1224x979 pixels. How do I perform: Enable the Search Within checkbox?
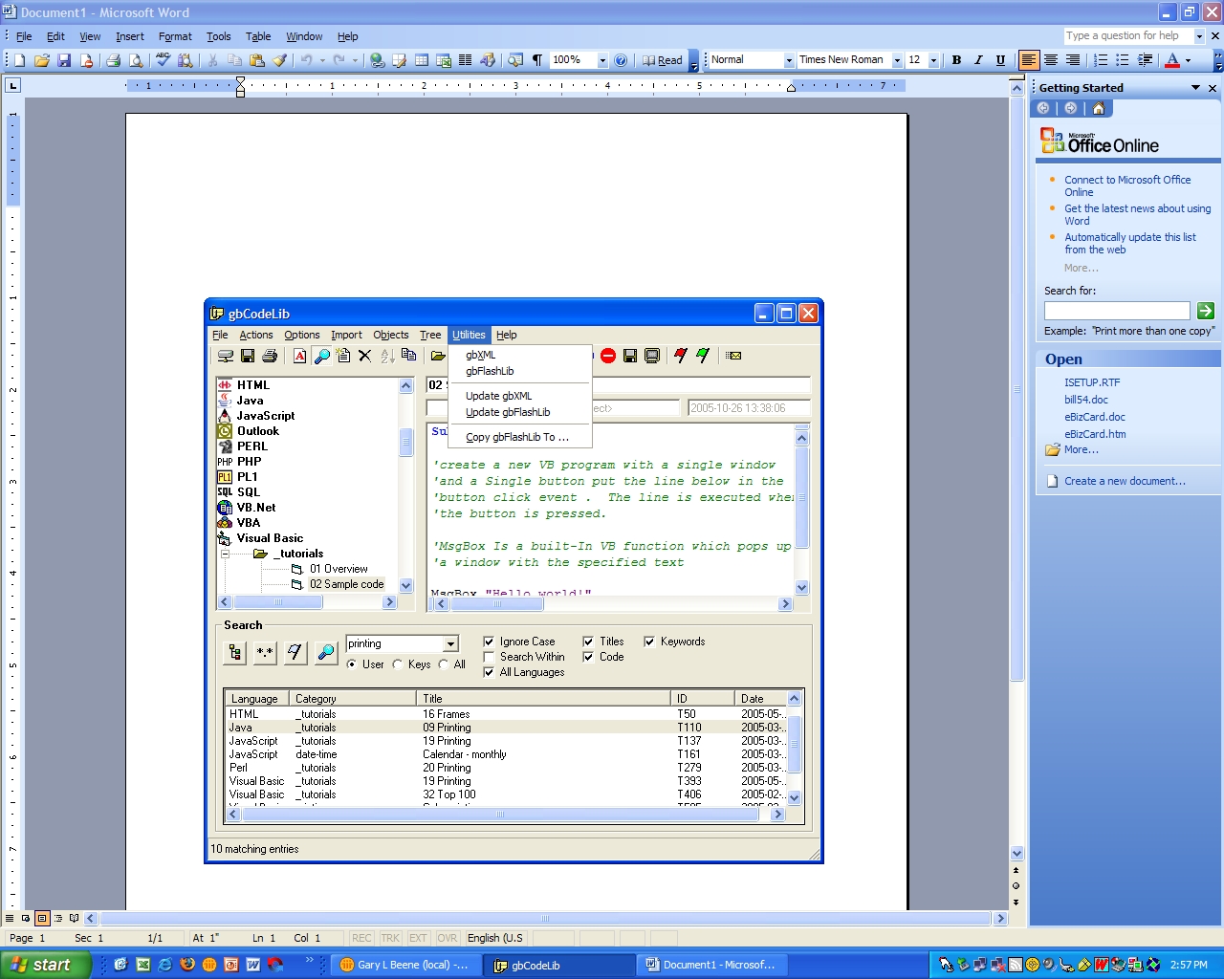click(489, 657)
